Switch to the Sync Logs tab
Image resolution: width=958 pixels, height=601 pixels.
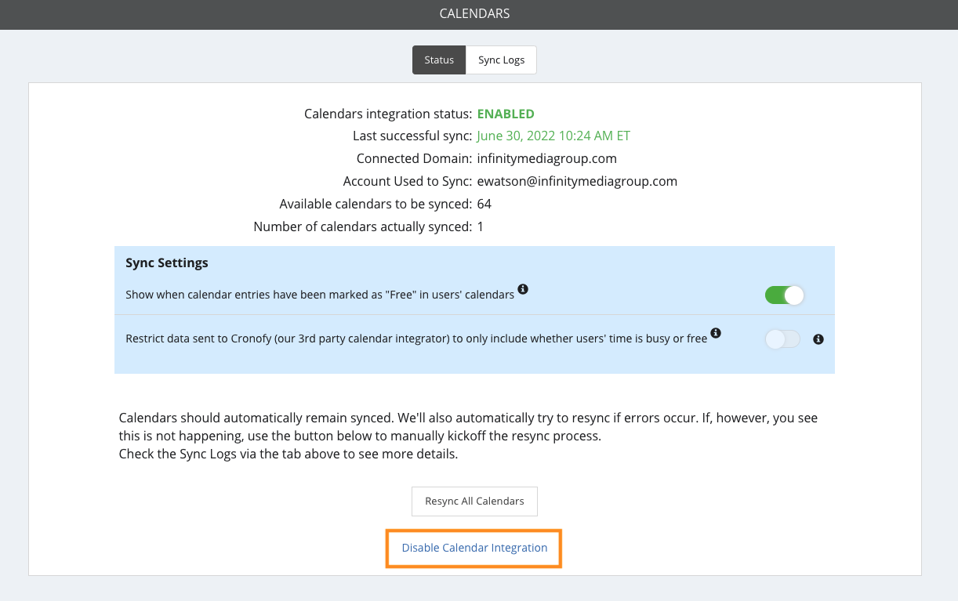501,60
